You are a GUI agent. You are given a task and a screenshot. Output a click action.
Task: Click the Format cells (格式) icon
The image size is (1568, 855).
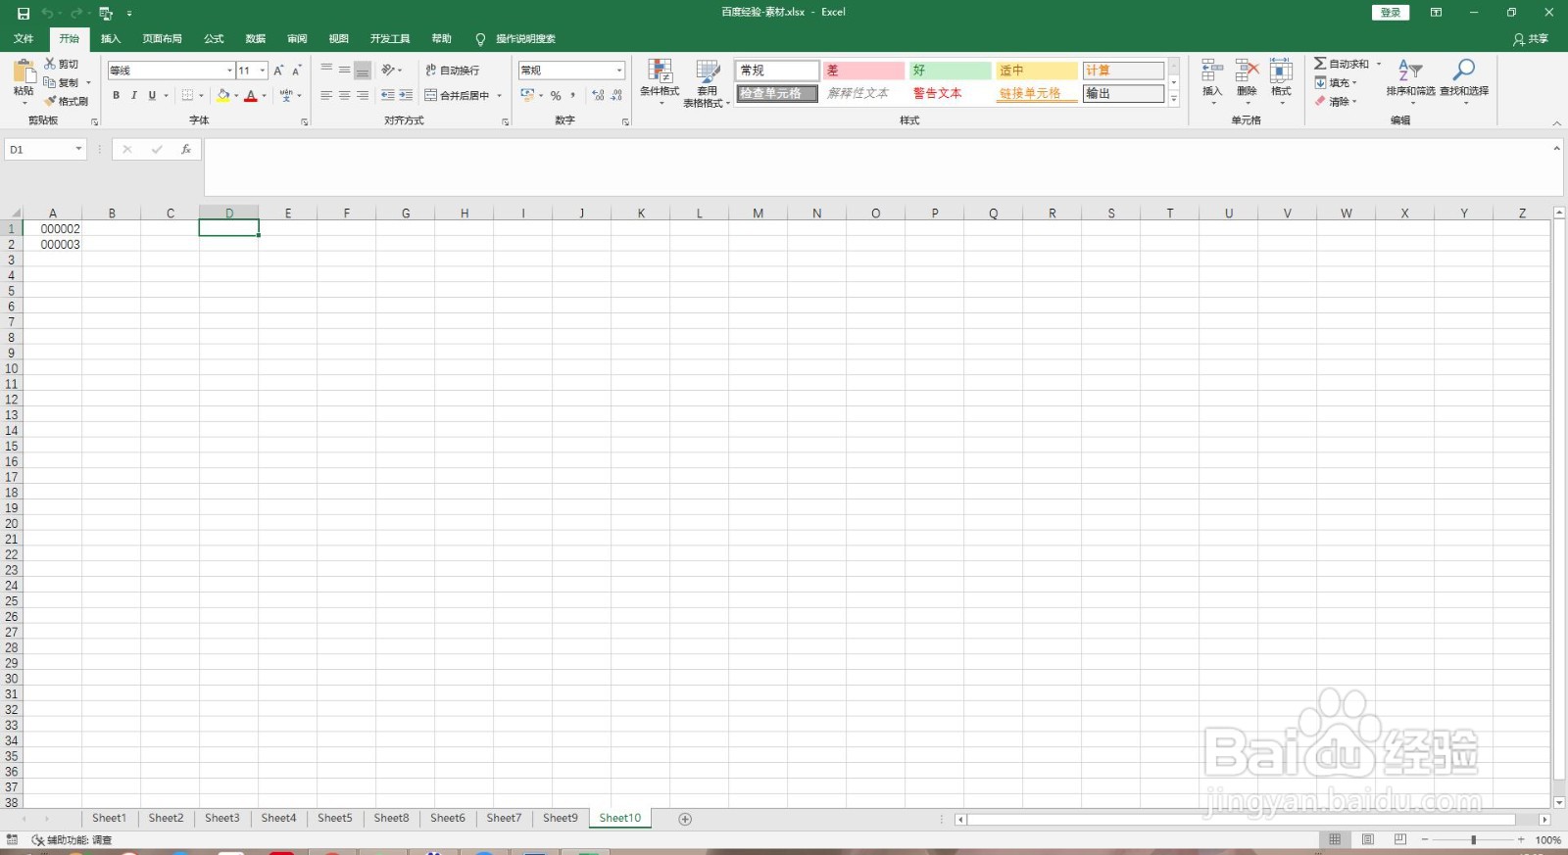(x=1281, y=71)
